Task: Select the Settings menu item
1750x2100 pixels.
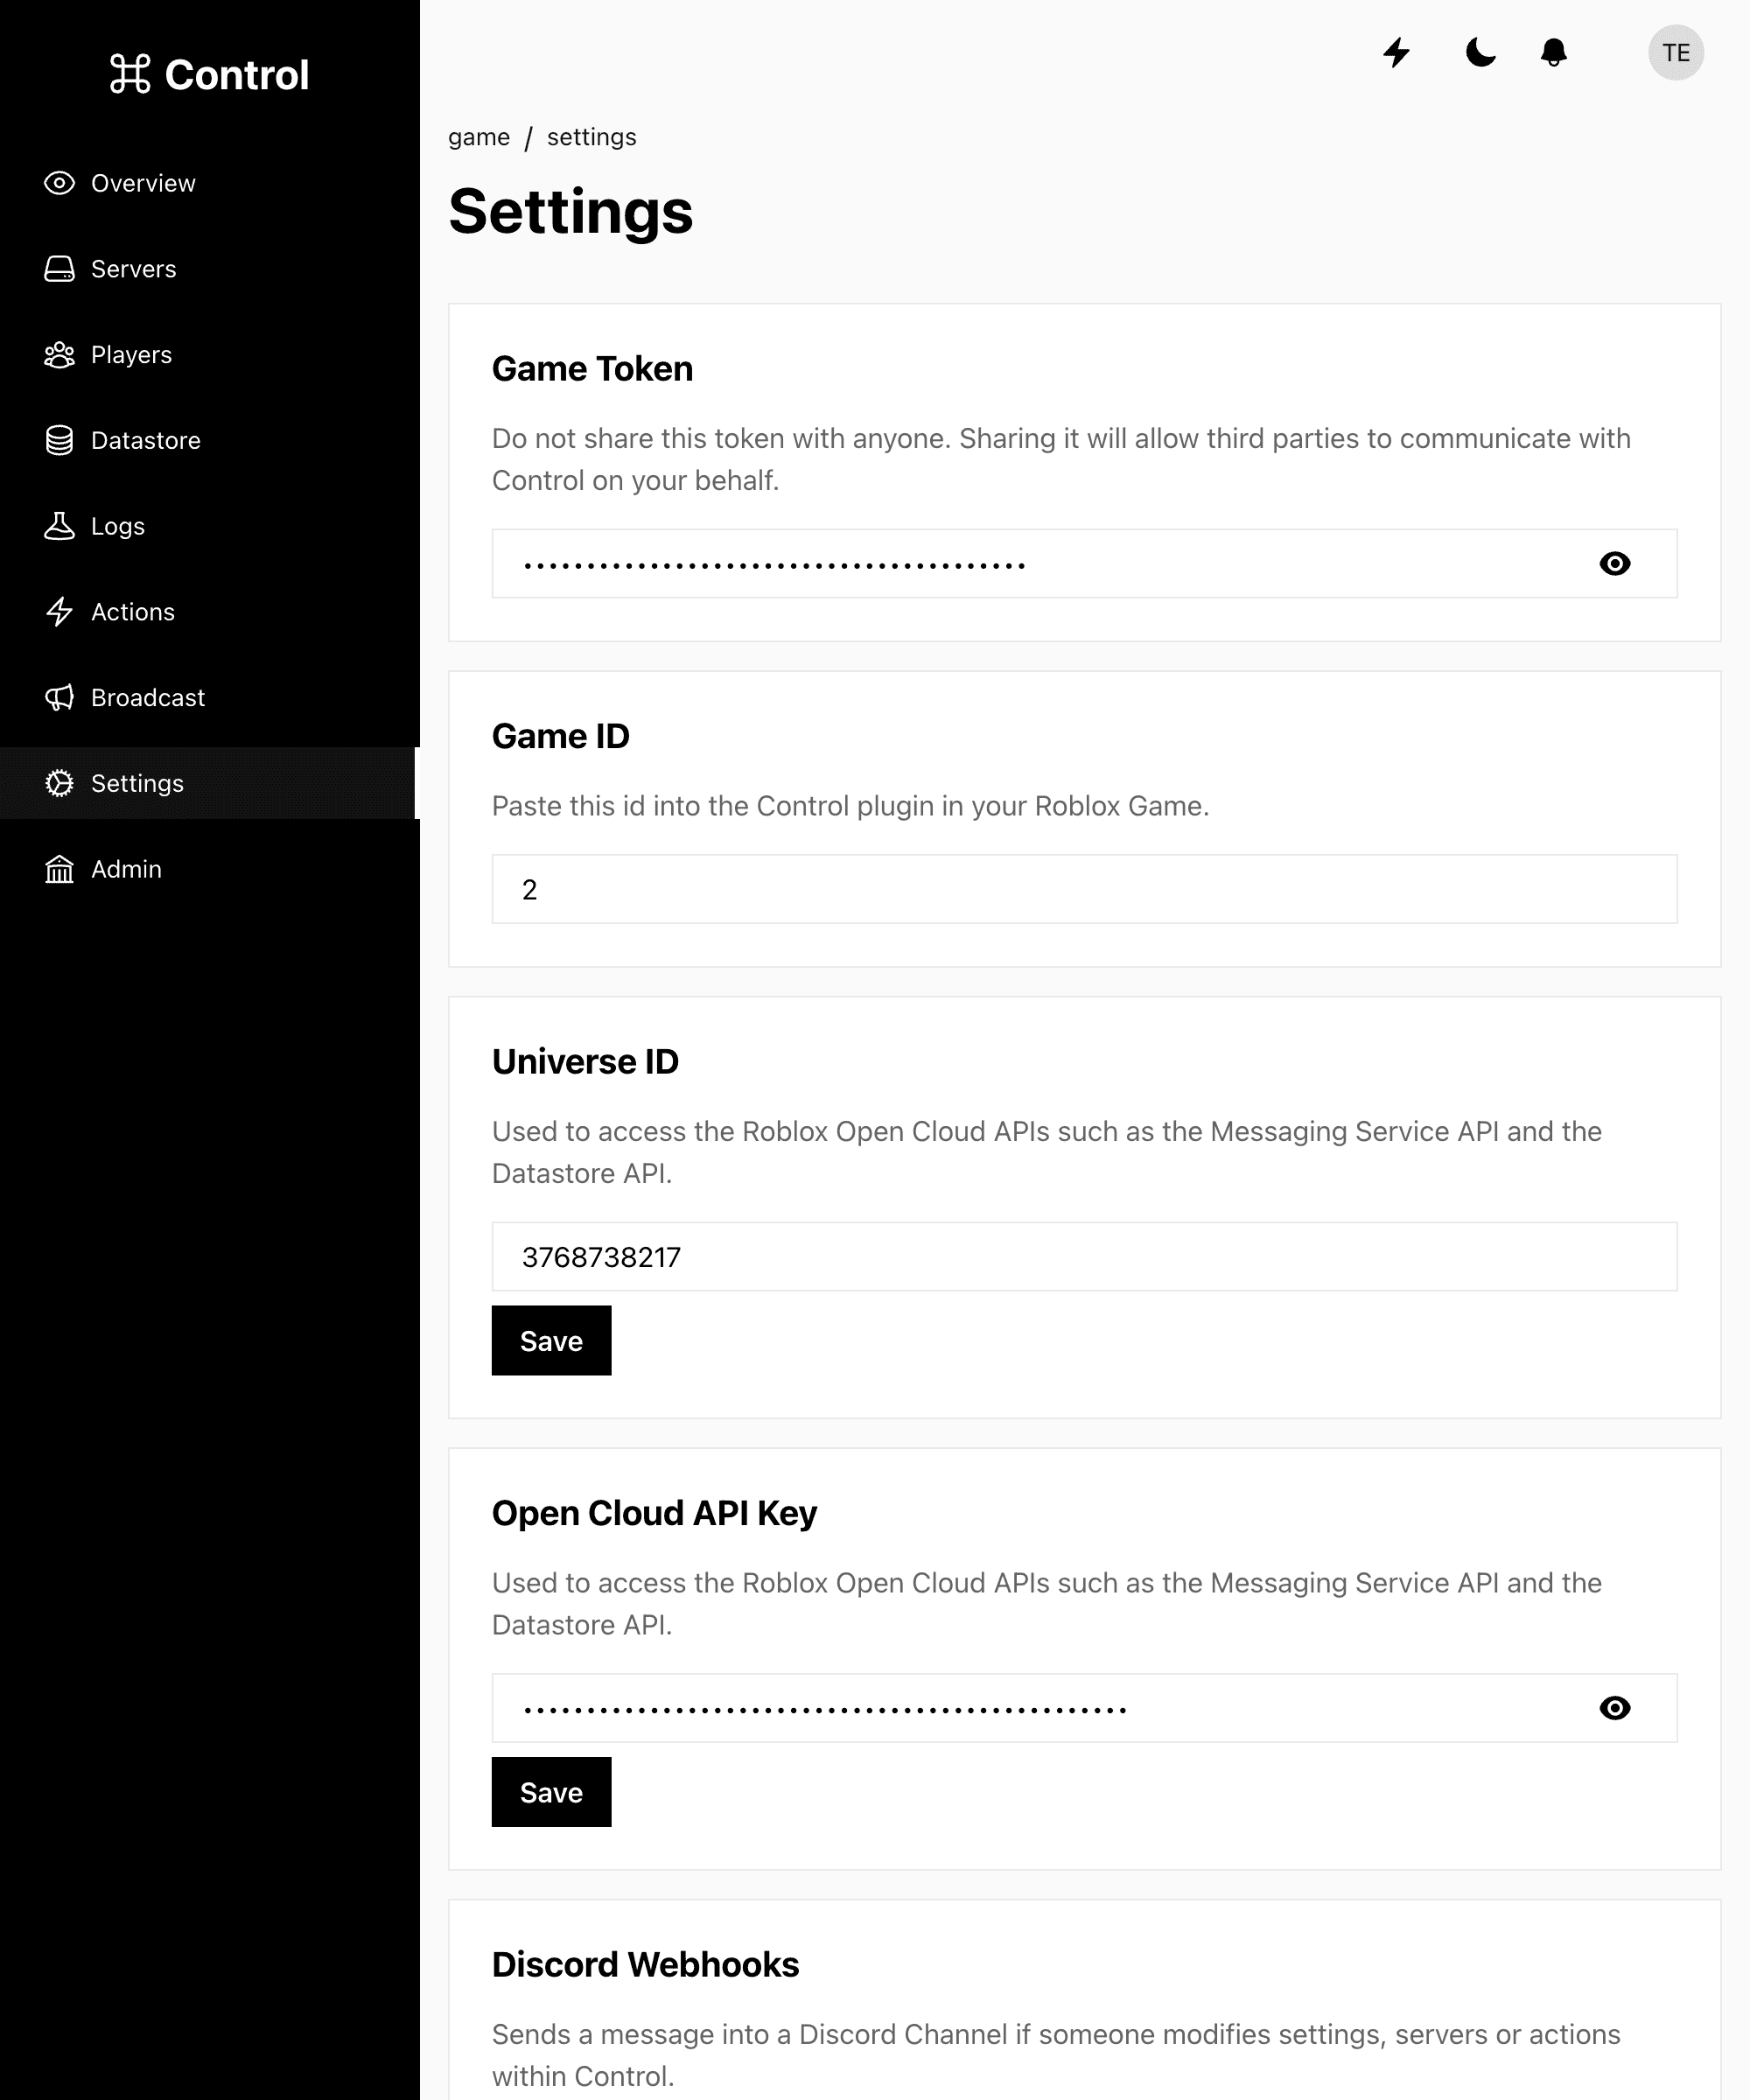Action: [207, 783]
